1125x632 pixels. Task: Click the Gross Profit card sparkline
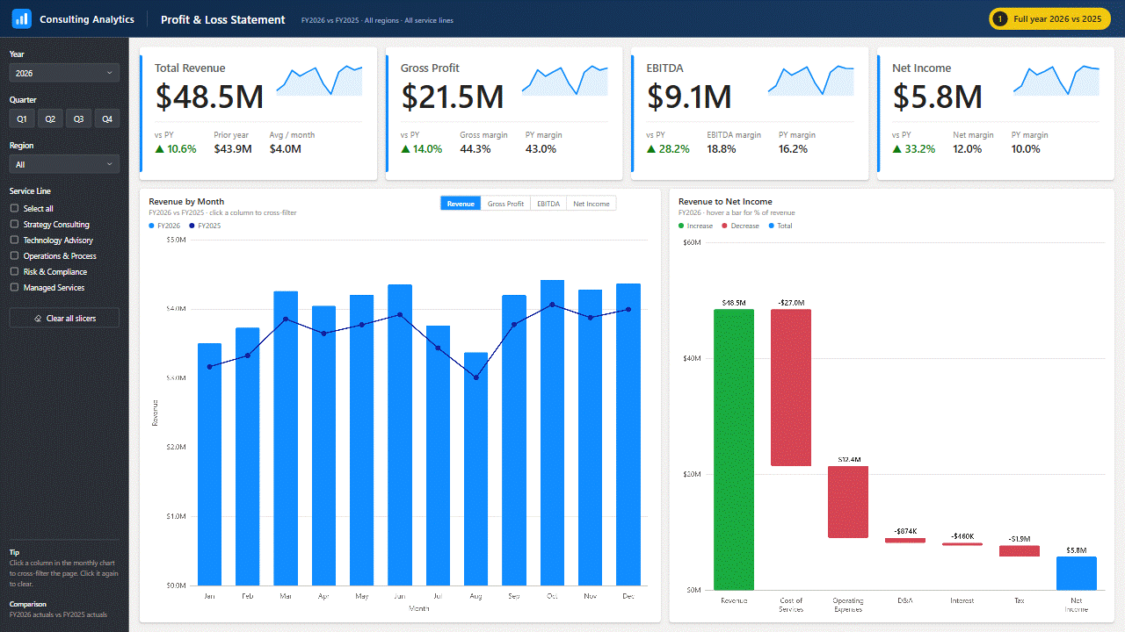tap(565, 80)
